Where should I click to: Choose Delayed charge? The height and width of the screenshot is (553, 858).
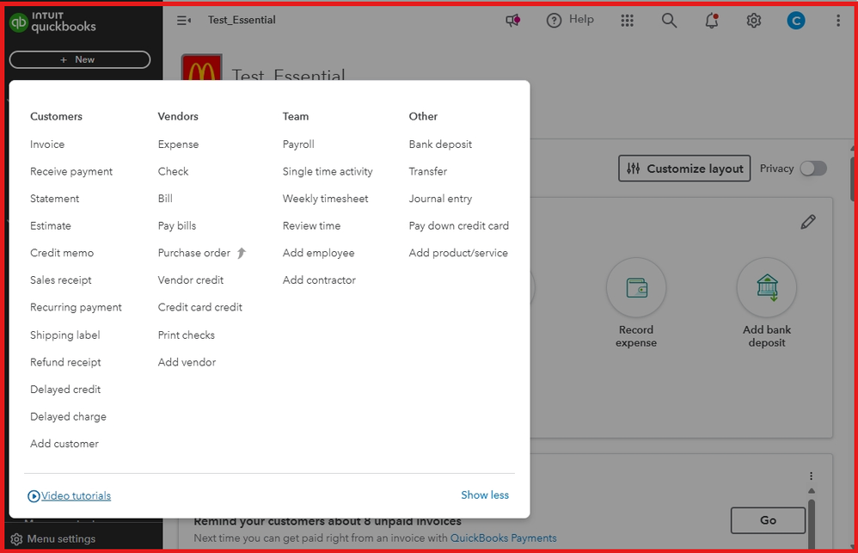click(69, 416)
